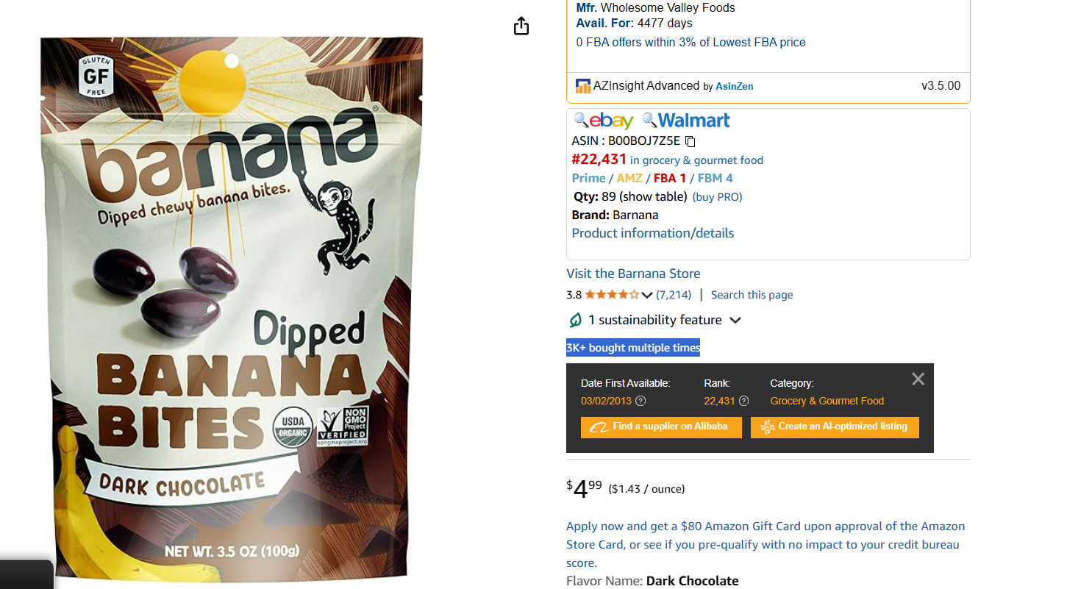The width and height of the screenshot is (1067, 589).
Task: Click Create an AI-optimized listing button
Action: click(x=835, y=427)
